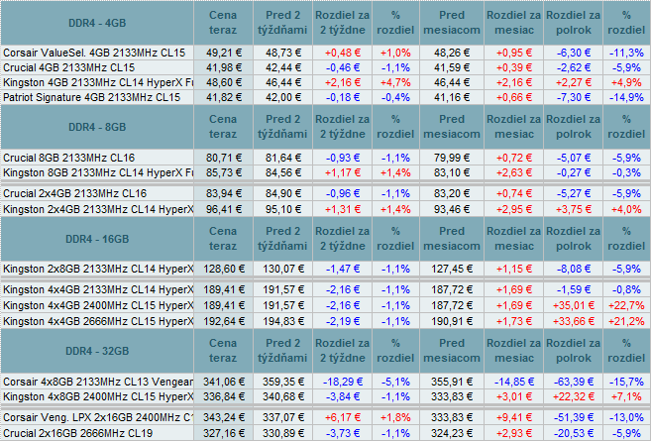The width and height of the screenshot is (651, 441).
Task: Click the two-week difference +6,17 € cell
Action: point(343,417)
